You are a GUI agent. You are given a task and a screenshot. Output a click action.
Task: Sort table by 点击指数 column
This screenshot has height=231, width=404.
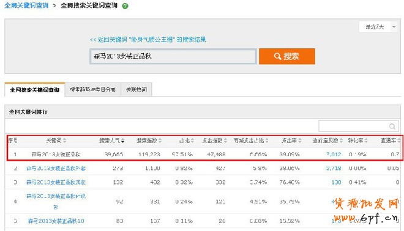[x=214, y=141]
